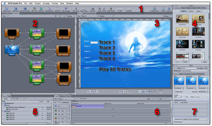Toggle the V1 video track button
The height and width of the screenshot is (126, 212).
56,106
